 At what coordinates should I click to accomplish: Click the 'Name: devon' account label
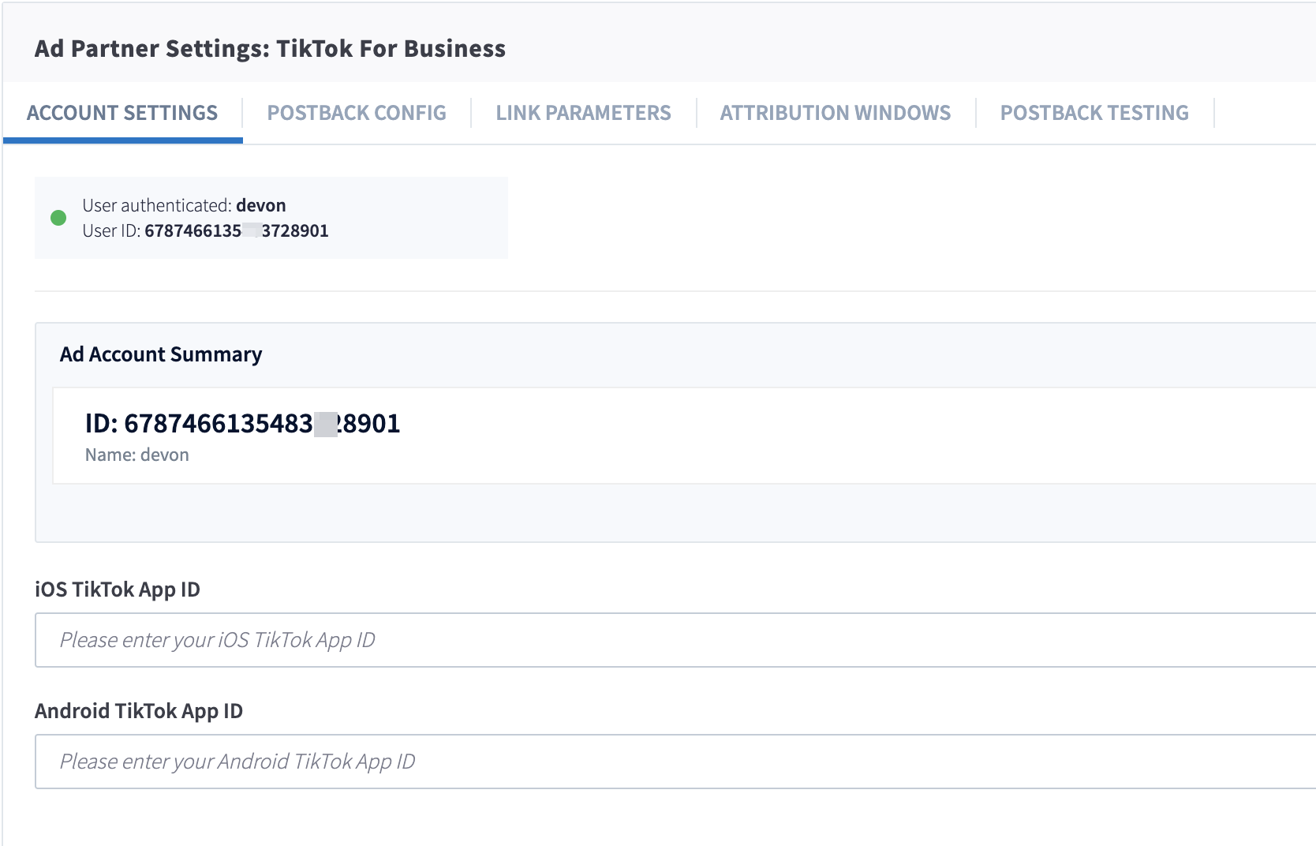[x=137, y=455]
